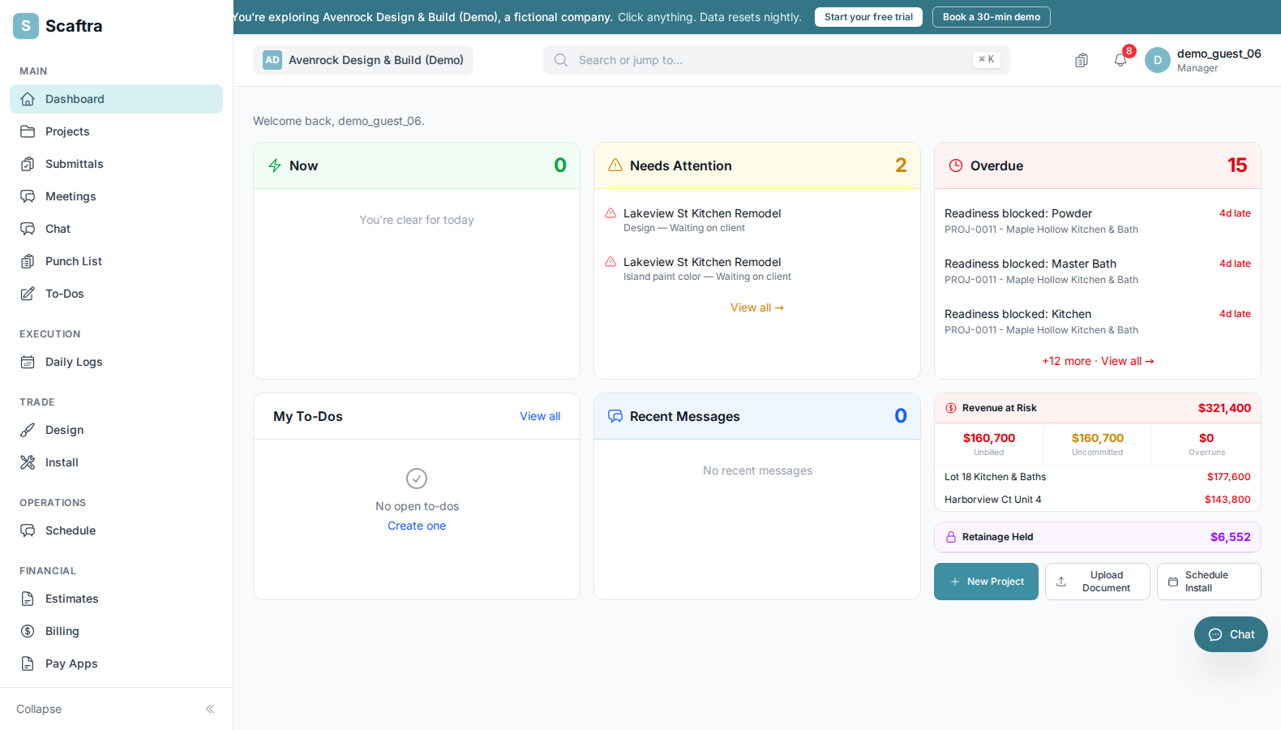Open Avenrock Design & Build company switcher

(x=363, y=60)
